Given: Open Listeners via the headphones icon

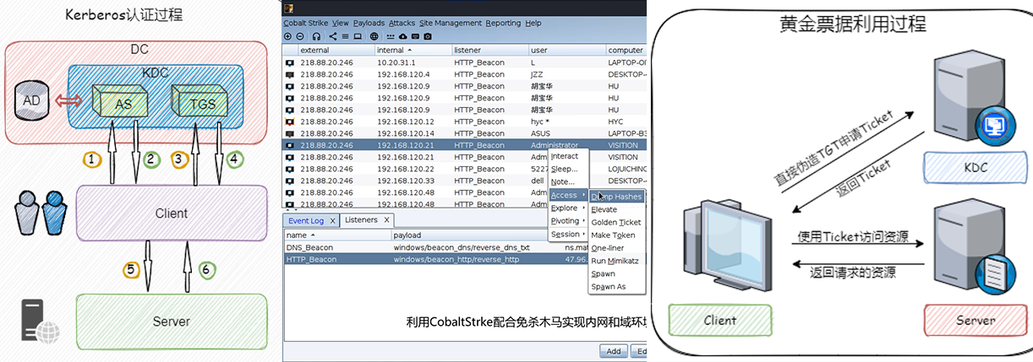Looking at the screenshot, I should point(316,36).
